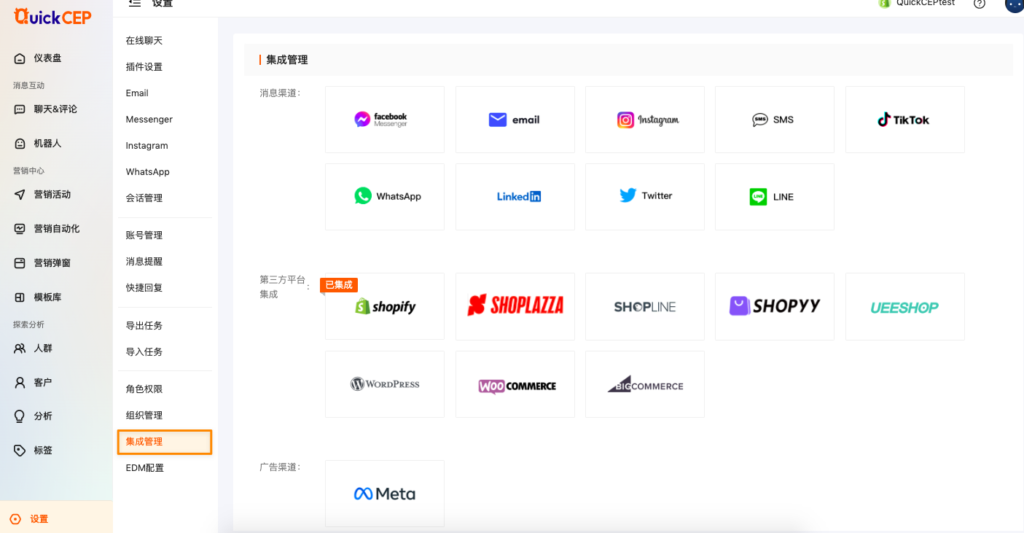Click the QuickCEP logo
Screen dimensions: 1024x533
pyautogui.click(x=52, y=16)
